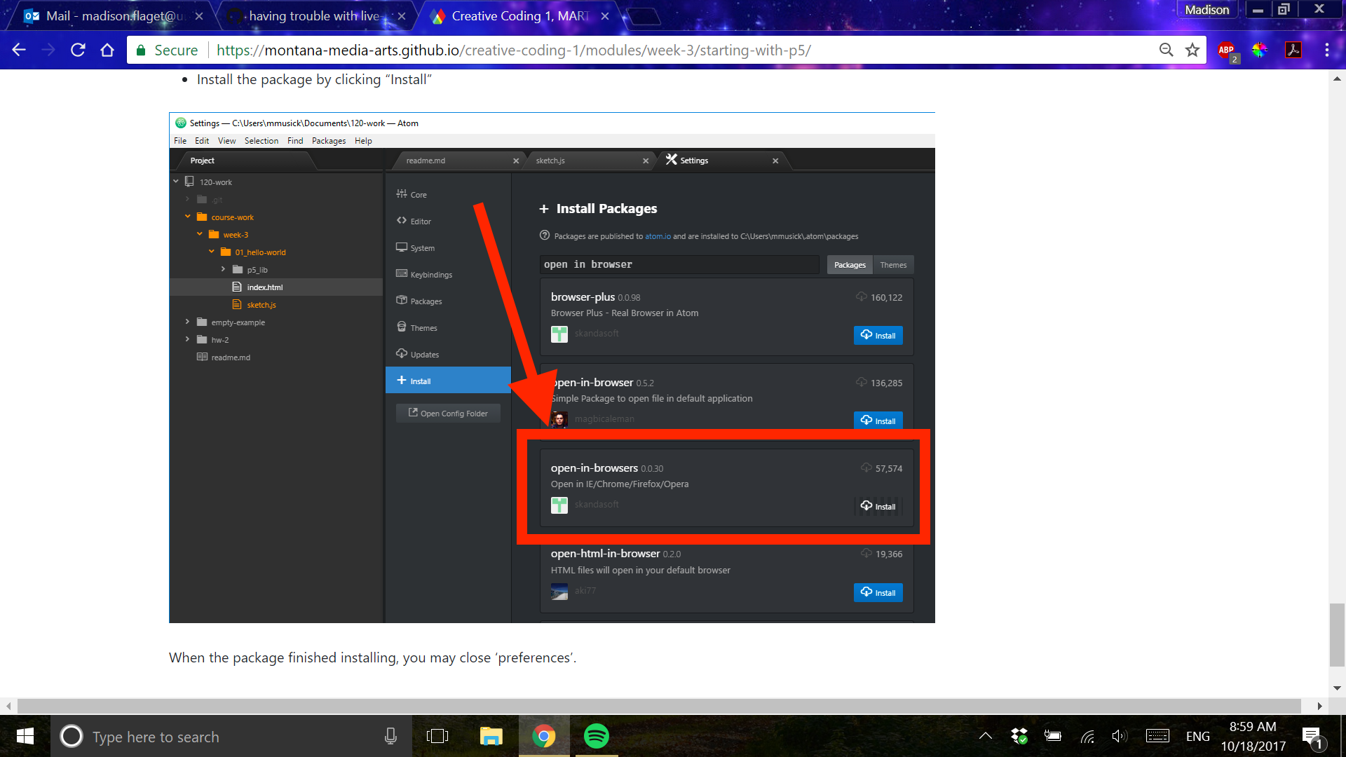Viewport: 1346px width, 757px height.
Task: Click the scroll down arrow
Action: (1337, 688)
